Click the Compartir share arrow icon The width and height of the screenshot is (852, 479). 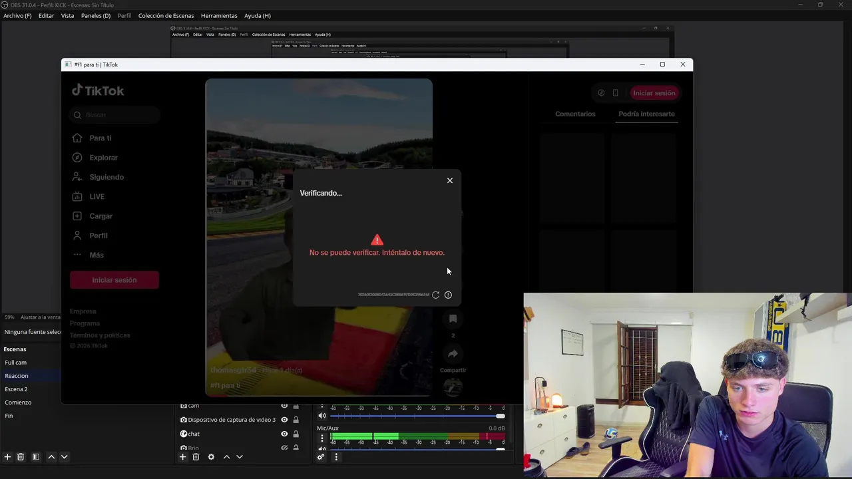(453, 353)
